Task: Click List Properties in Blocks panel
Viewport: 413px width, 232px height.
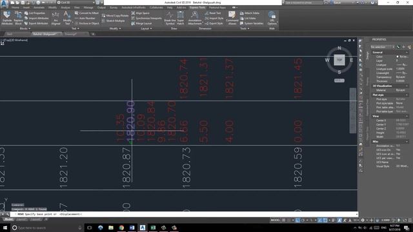Action: [x=35, y=13]
